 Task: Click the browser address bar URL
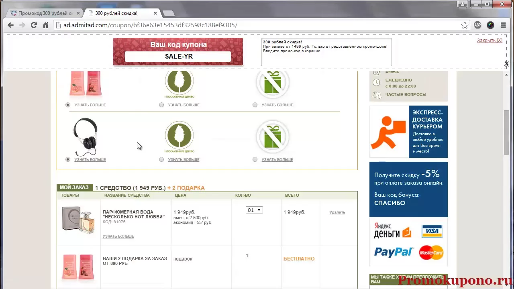pyautogui.click(x=151, y=25)
